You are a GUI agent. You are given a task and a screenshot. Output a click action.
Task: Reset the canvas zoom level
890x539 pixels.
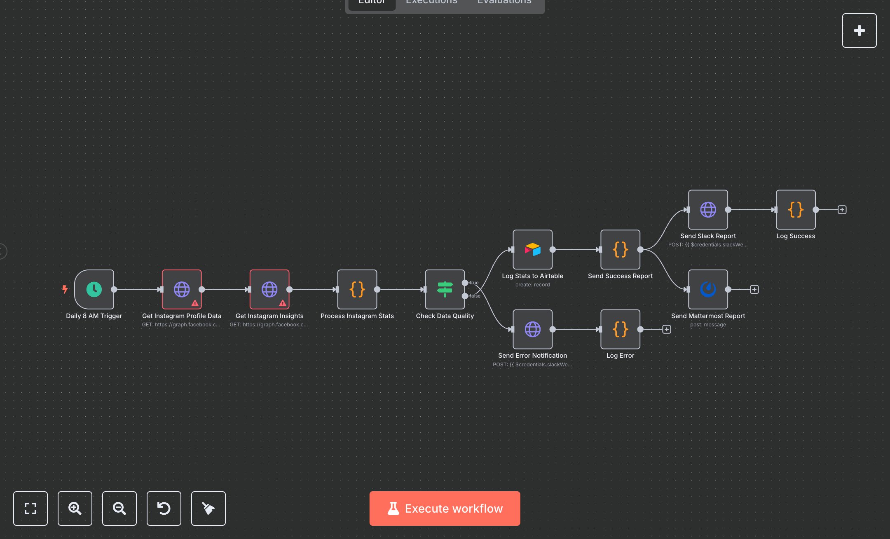[164, 508]
